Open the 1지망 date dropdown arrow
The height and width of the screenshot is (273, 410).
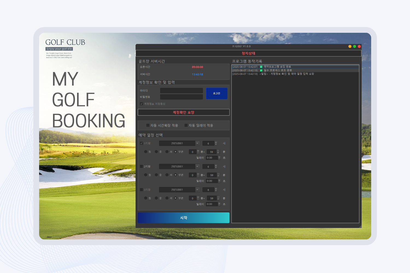point(197,143)
